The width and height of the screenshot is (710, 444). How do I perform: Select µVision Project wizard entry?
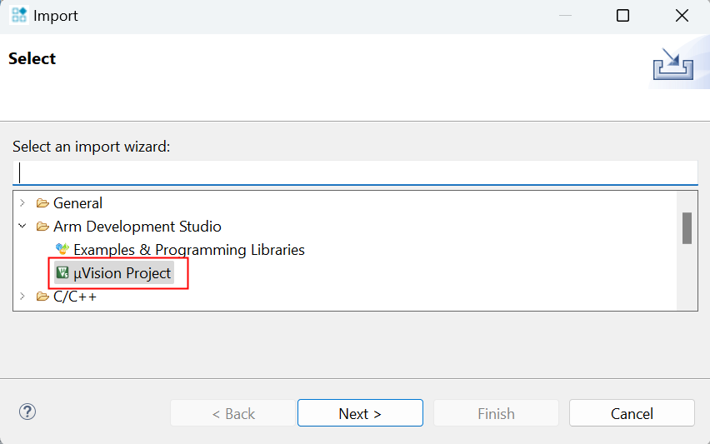pyautogui.click(x=122, y=273)
